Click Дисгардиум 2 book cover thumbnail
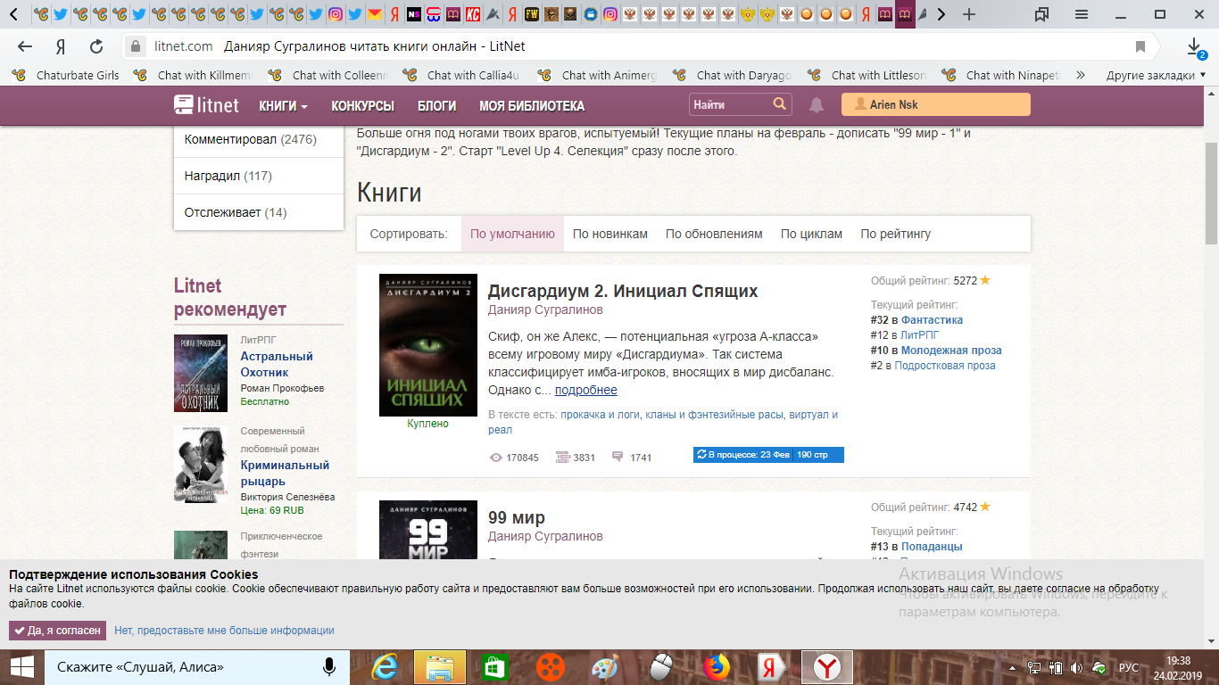Screen dimensions: 1219x685 tap(428, 345)
